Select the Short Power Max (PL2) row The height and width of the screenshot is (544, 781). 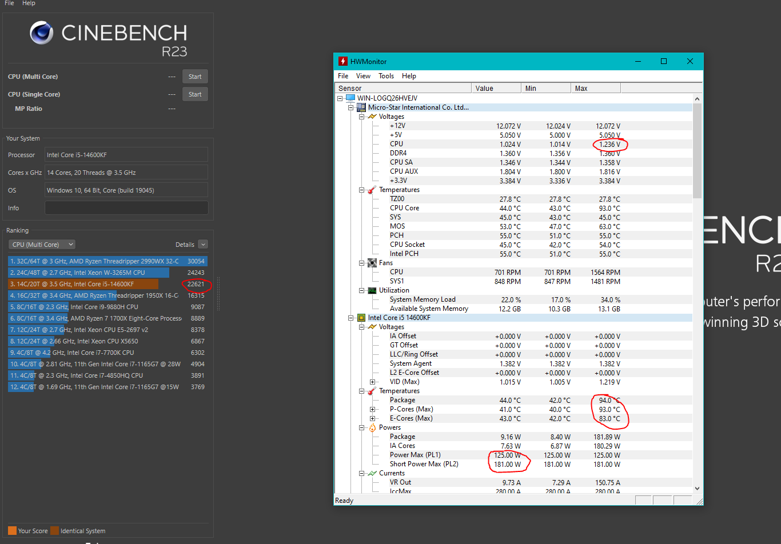[x=513, y=464]
